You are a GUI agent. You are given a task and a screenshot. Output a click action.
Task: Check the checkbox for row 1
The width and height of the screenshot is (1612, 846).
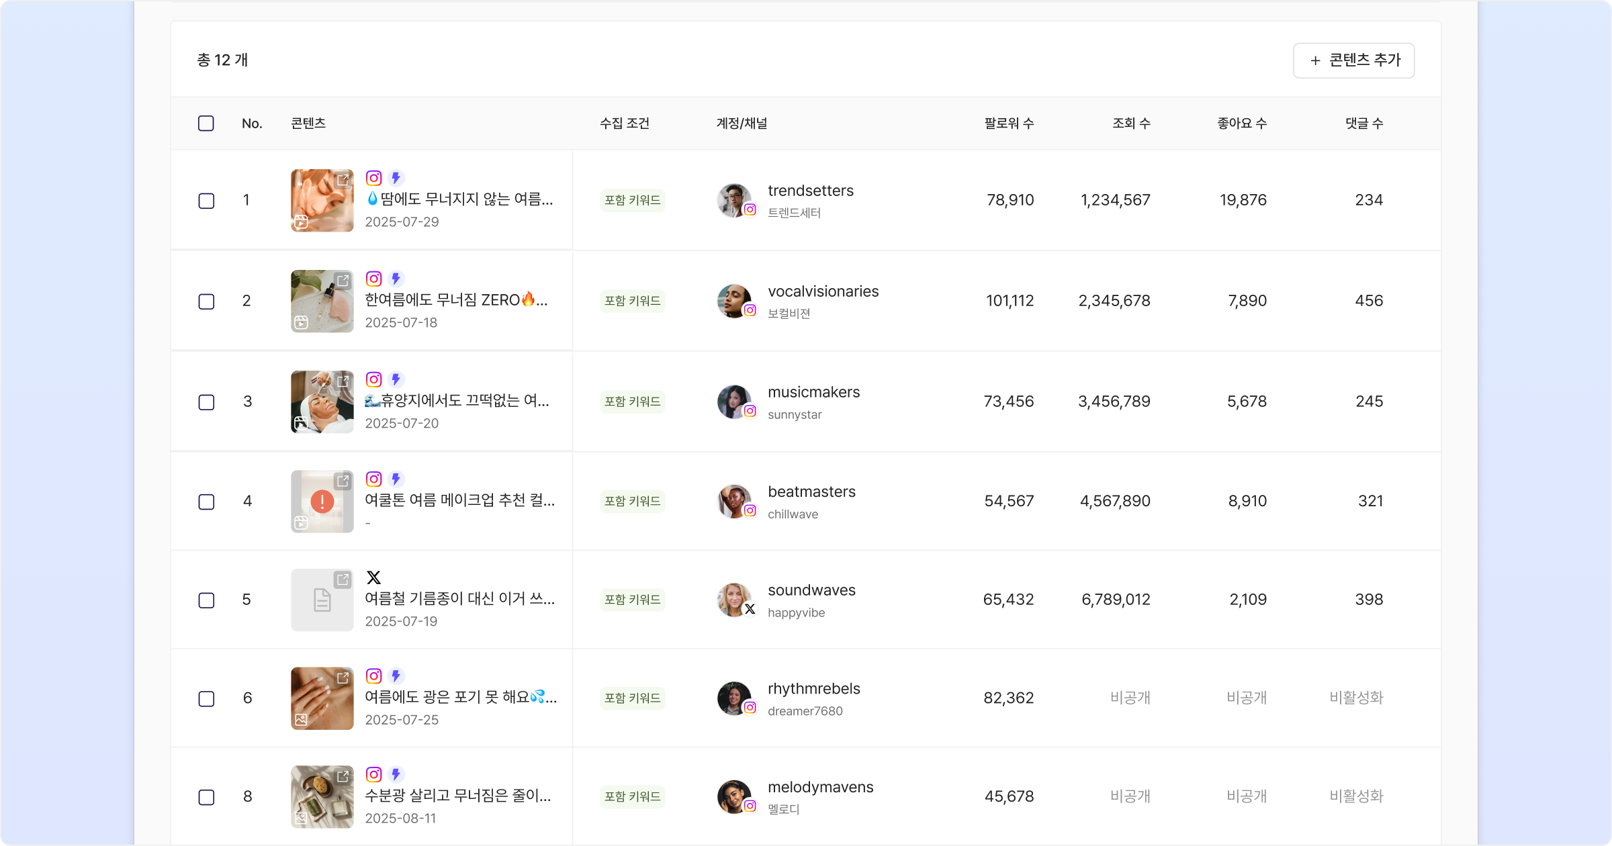coord(206,201)
